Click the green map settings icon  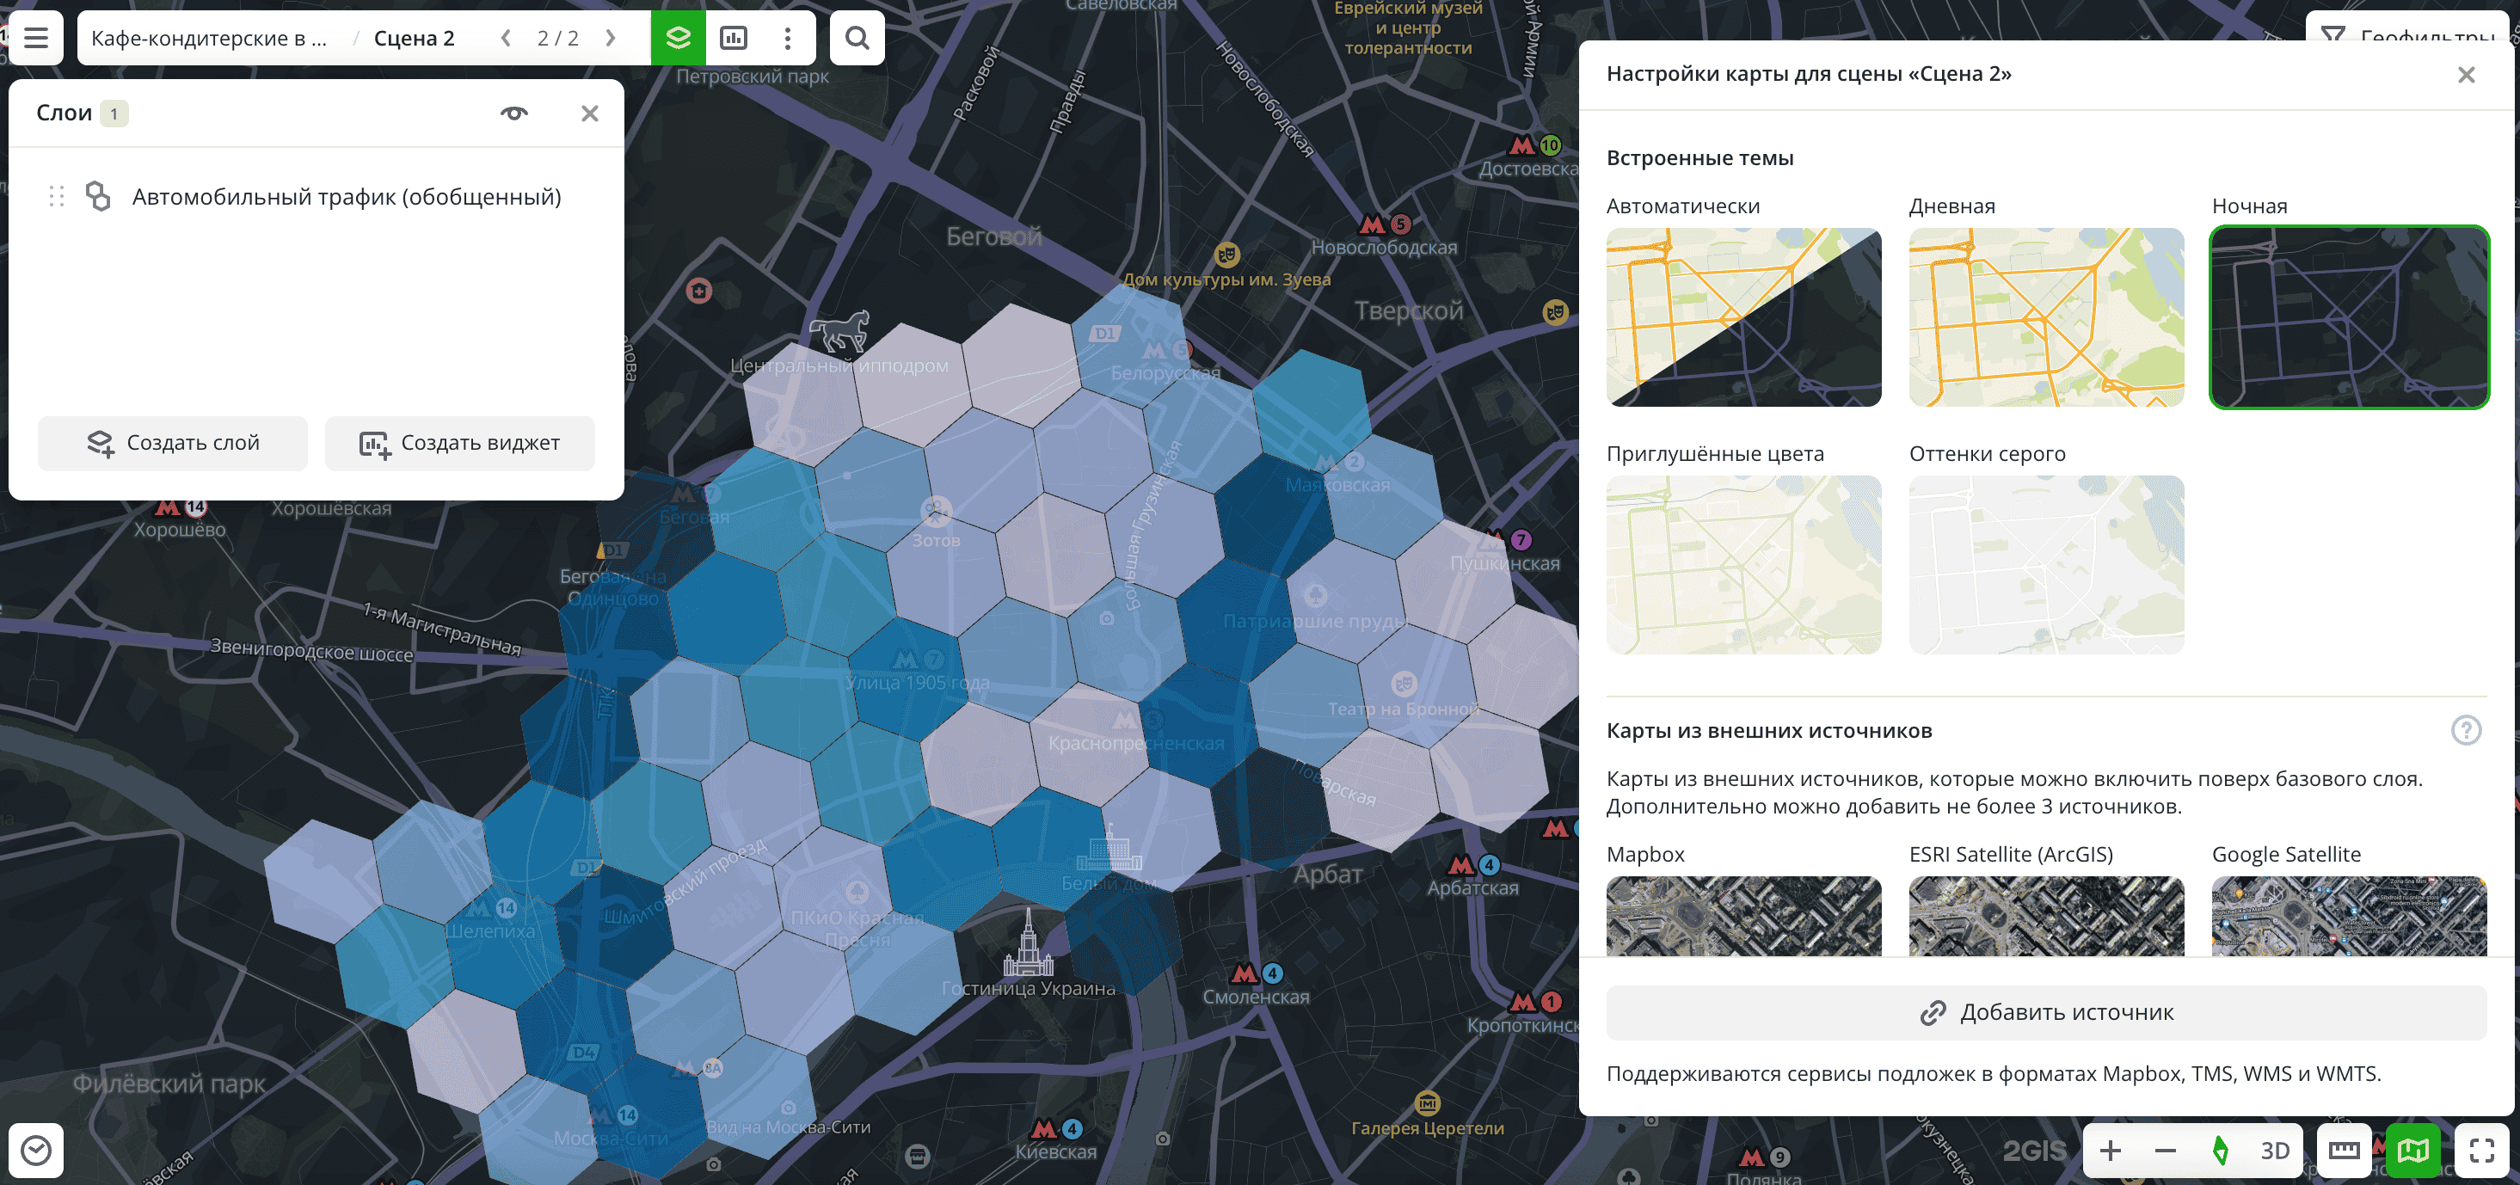pos(2412,1150)
